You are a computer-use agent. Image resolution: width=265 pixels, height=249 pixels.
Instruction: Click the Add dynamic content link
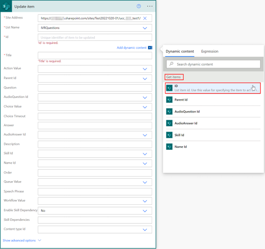[132, 48]
